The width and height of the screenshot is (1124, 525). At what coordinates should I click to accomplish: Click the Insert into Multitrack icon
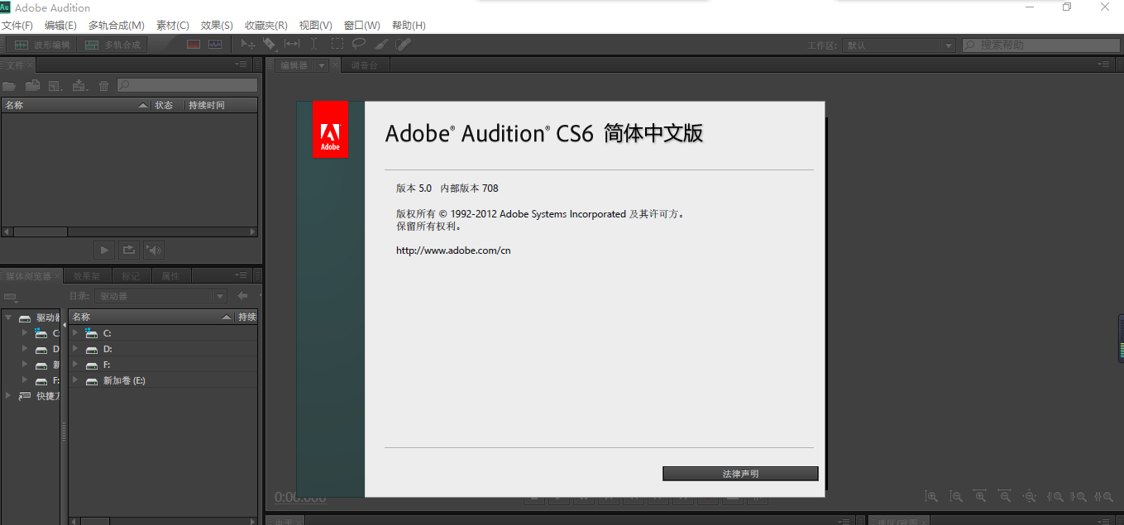tap(80, 85)
